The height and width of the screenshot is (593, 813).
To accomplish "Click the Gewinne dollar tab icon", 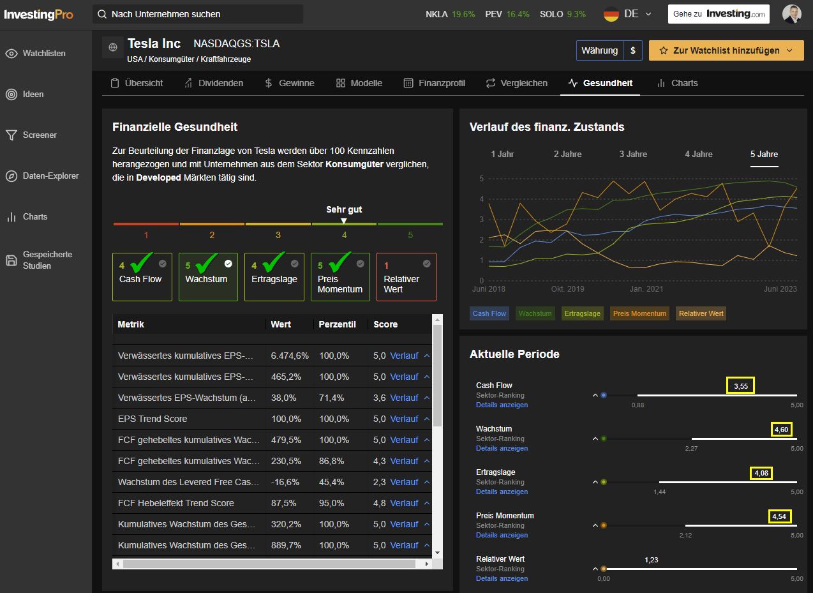I will 269,83.
